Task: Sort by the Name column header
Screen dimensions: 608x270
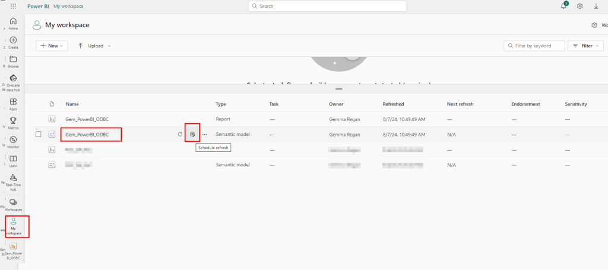Action: click(x=72, y=104)
